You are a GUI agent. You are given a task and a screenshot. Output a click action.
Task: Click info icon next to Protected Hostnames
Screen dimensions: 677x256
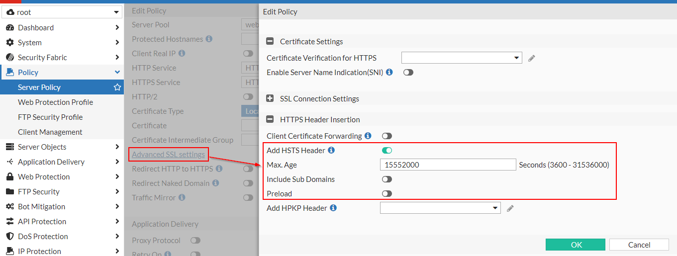coord(209,39)
